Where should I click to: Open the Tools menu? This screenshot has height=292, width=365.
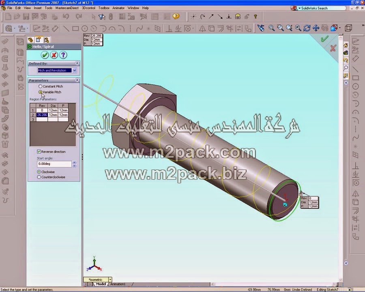48,8
